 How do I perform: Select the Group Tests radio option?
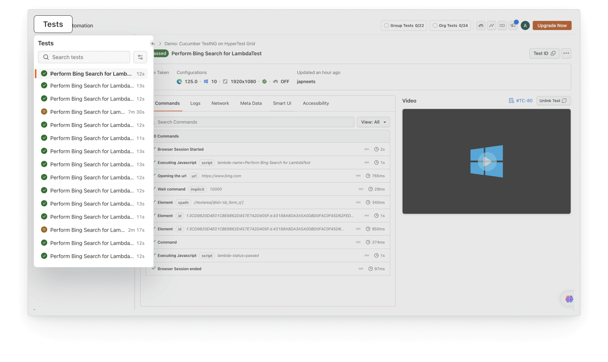pyautogui.click(x=387, y=26)
